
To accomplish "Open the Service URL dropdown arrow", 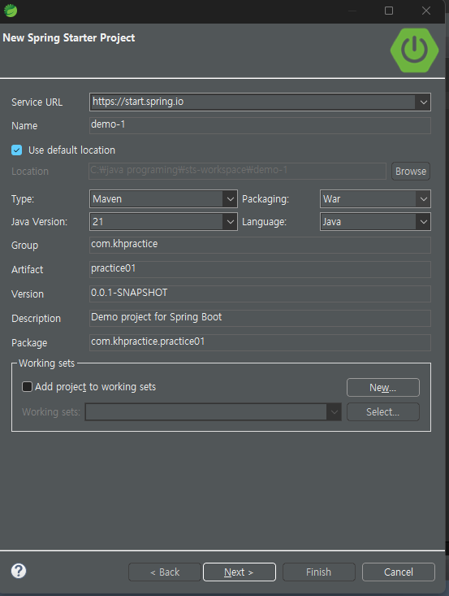I will tap(423, 102).
